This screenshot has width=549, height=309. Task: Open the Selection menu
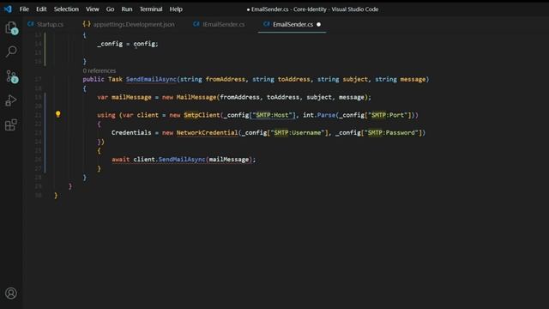[66, 9]
